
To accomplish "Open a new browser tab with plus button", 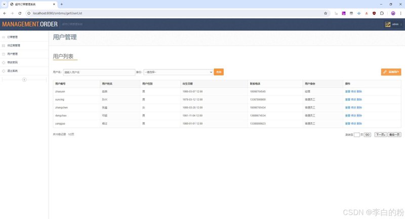I will [61, 4].
